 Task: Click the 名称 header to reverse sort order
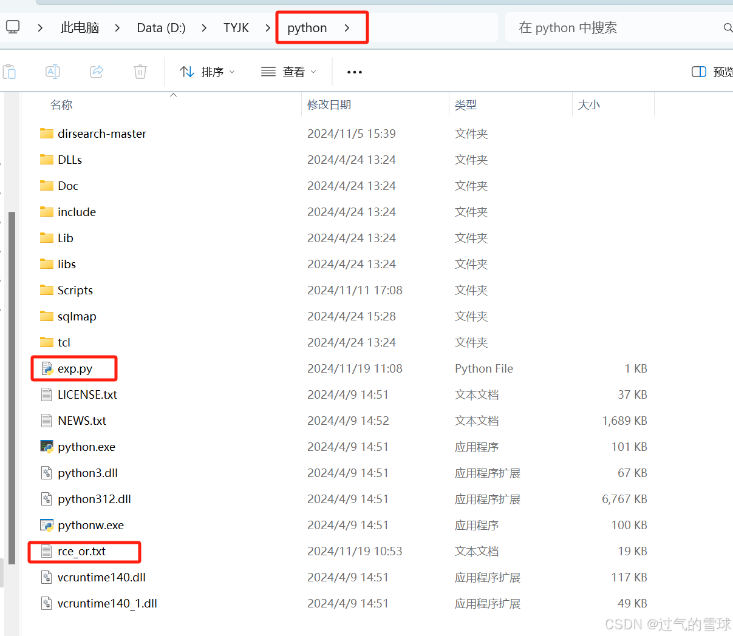(x=61, y=104)
